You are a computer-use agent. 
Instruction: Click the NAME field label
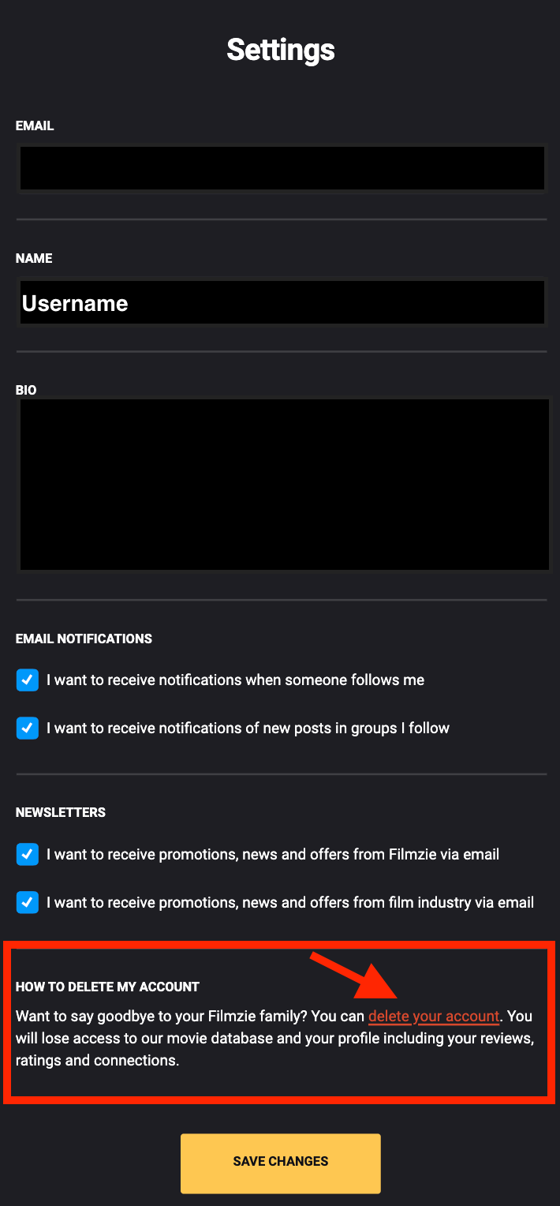[34, 258]
